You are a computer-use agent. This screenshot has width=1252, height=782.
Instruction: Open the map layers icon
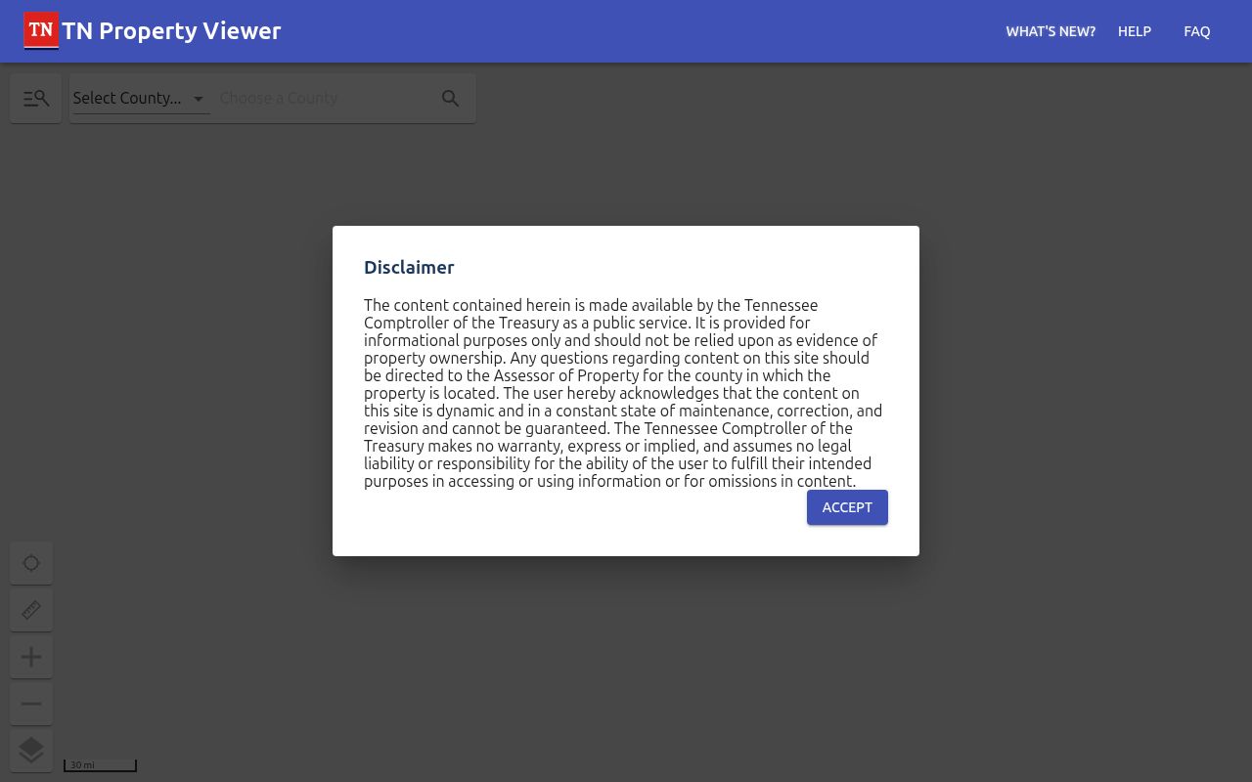31,751
